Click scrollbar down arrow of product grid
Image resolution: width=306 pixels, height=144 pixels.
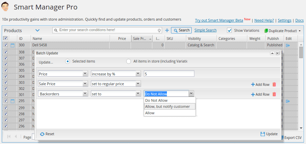click(x=301, y=128)
